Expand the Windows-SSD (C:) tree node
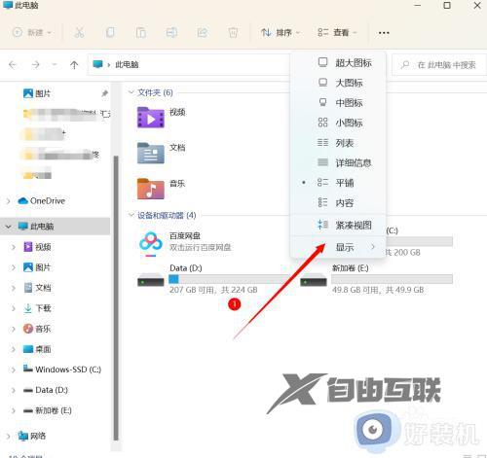Screen dimensions: 487x458 coord(14,370)
